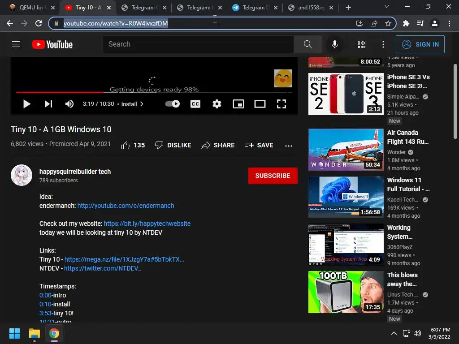Toggle the autoplay switch in player

tap(173, 104)
